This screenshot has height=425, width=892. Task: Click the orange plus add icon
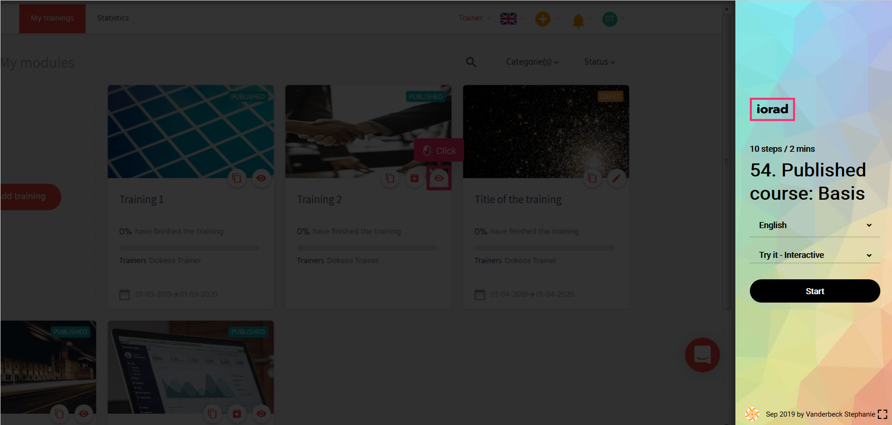coord(542,19)
